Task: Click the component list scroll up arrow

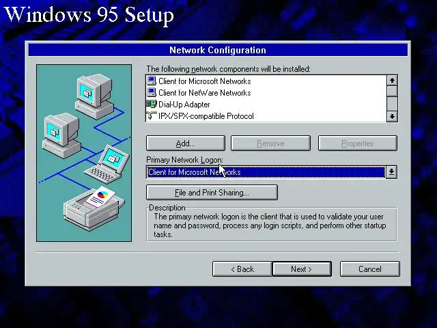Action: pyautogui.click(x=392, y=81)
